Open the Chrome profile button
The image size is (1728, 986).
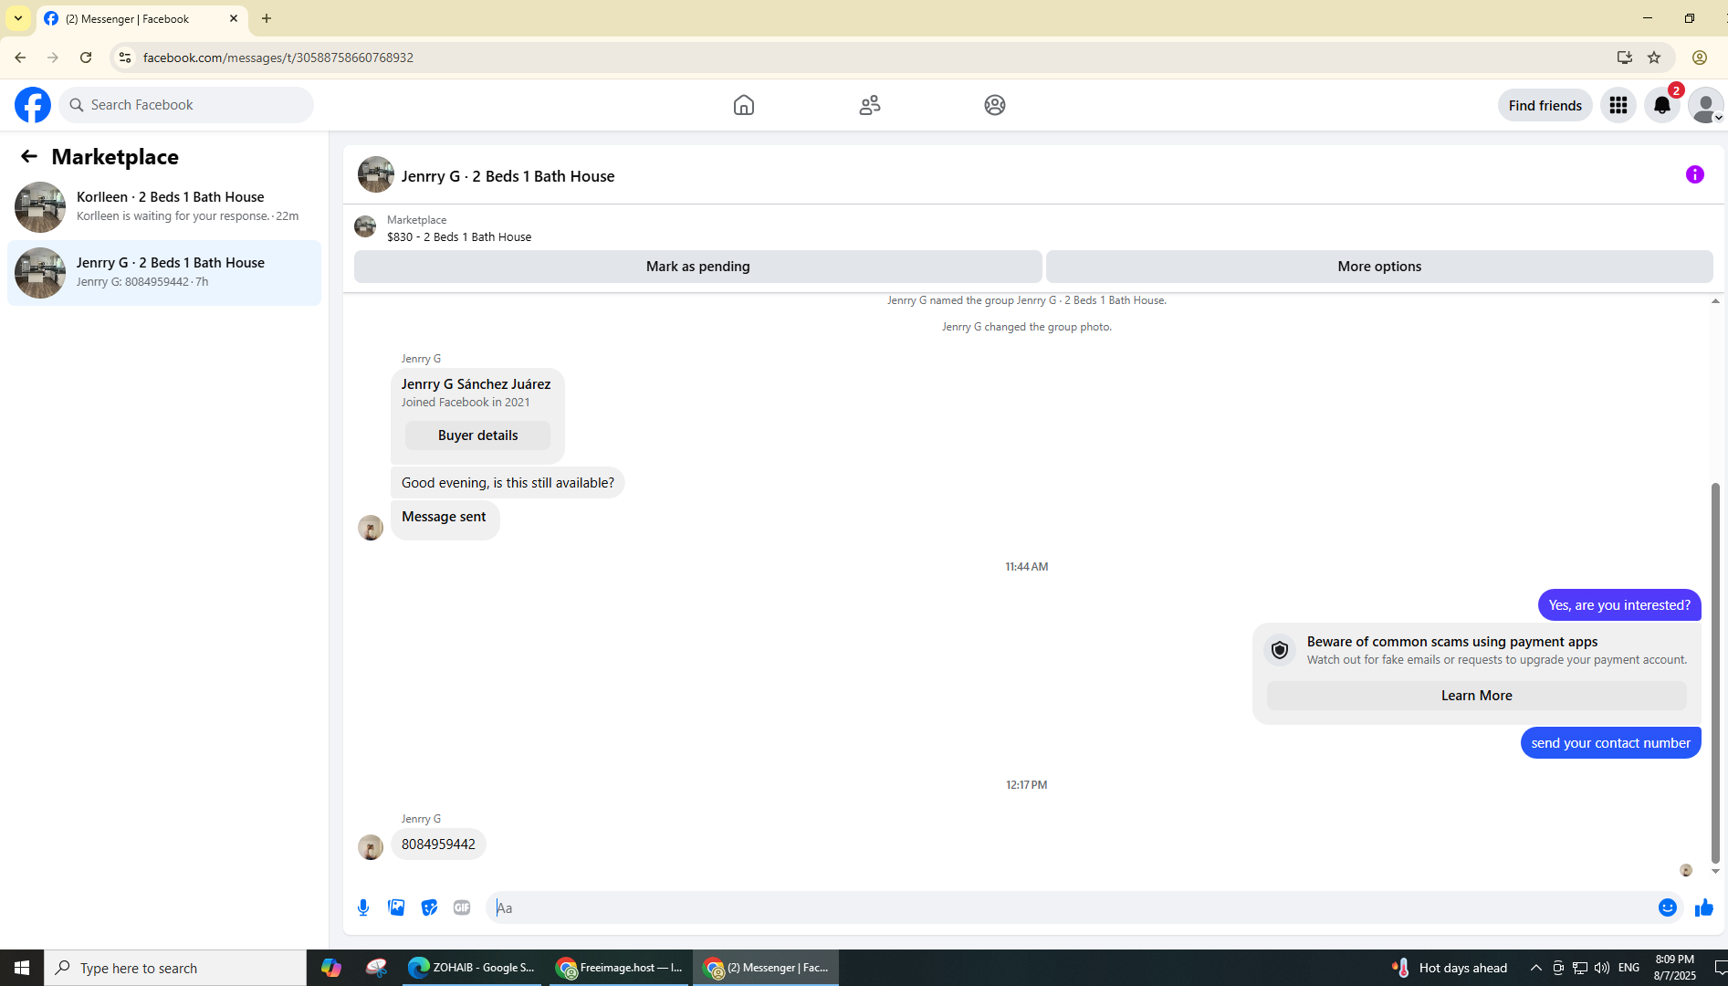click(x=1700, y=58)
